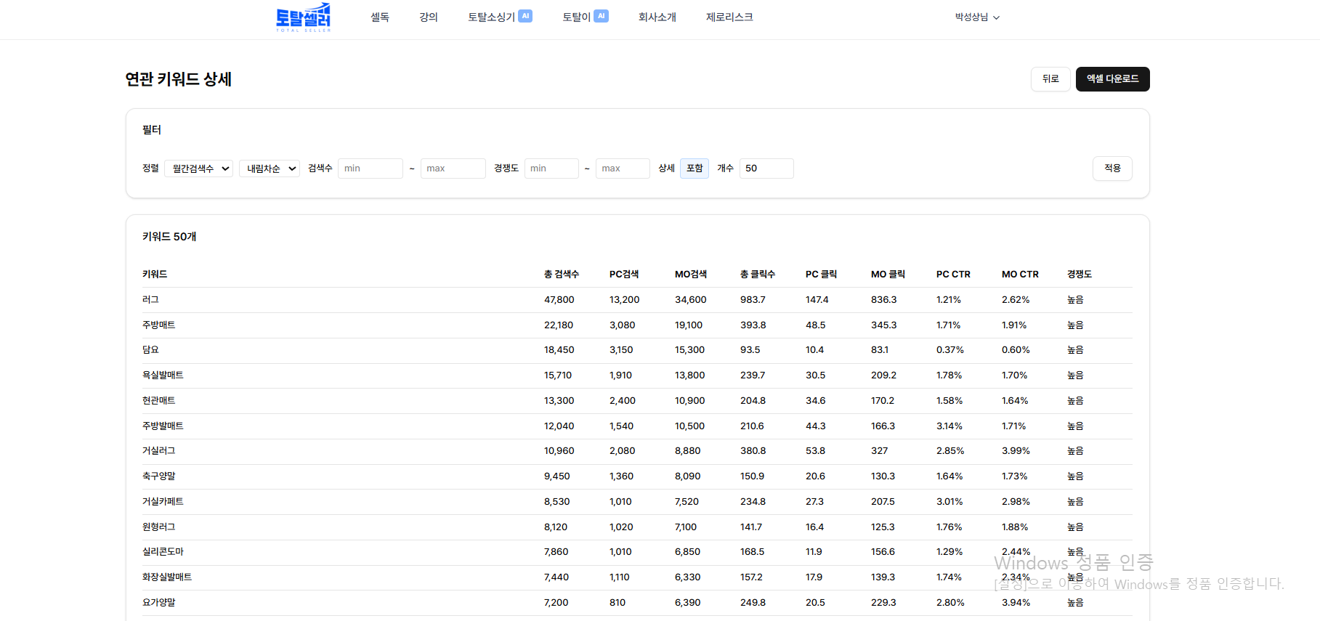Toggle the 포함 detail button
1320x621 pixels.
(695, 169)
